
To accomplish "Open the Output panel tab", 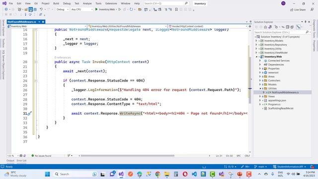I will pos(10,161).
